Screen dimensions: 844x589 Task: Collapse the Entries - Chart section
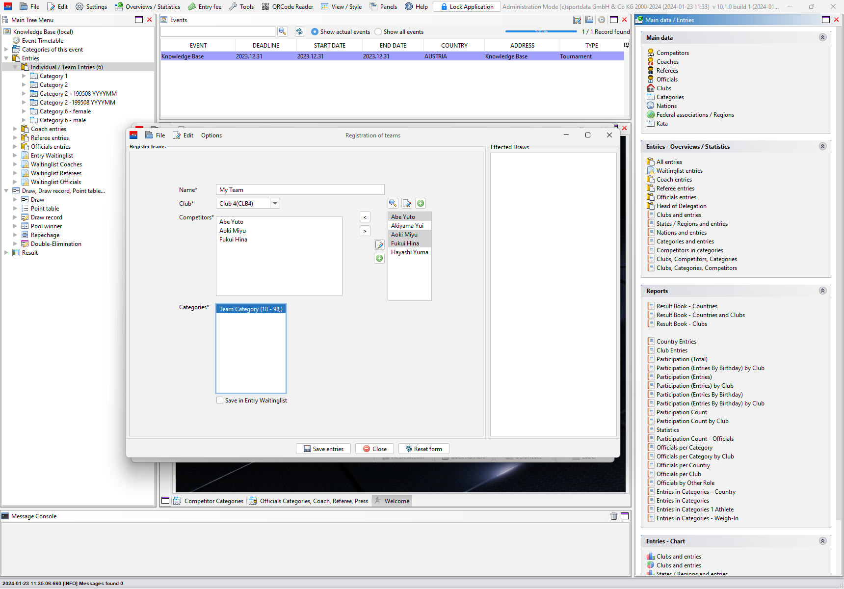(x=823, y=541)
